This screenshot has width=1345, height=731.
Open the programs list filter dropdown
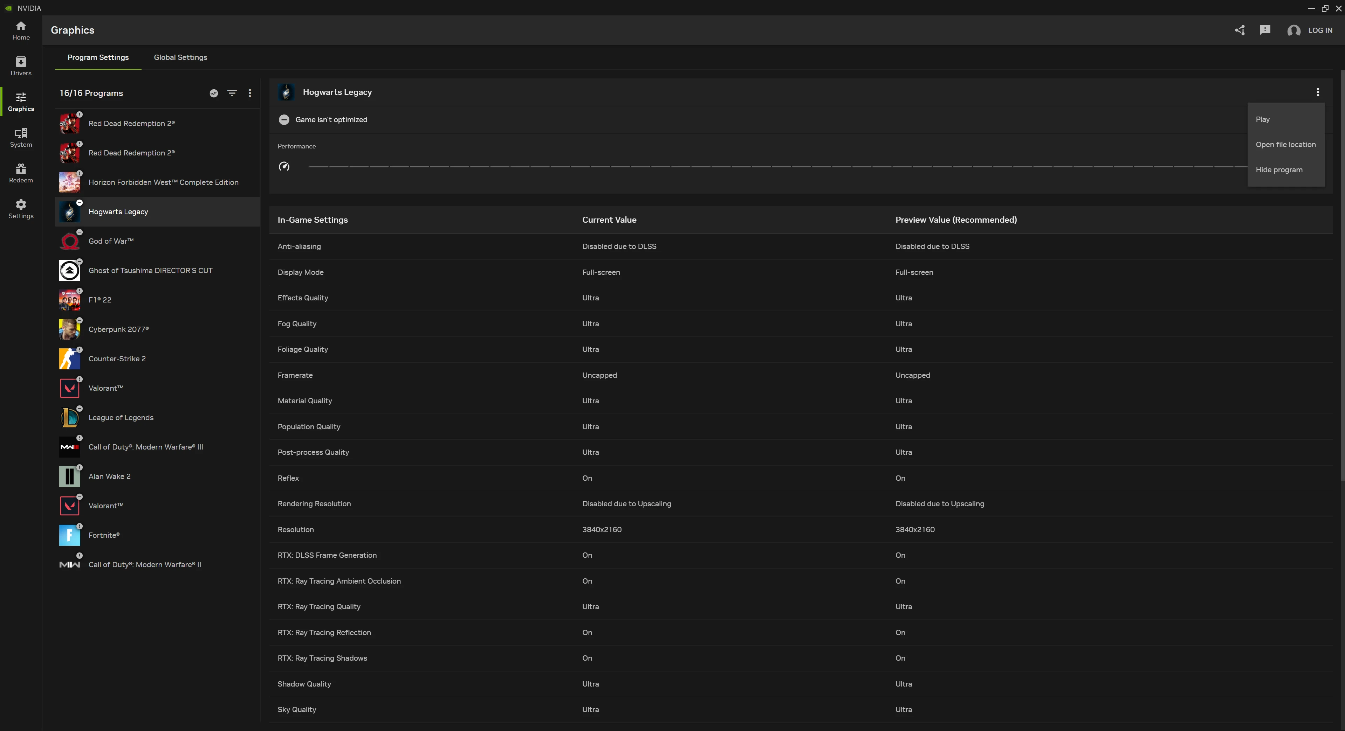pos(232,93)
